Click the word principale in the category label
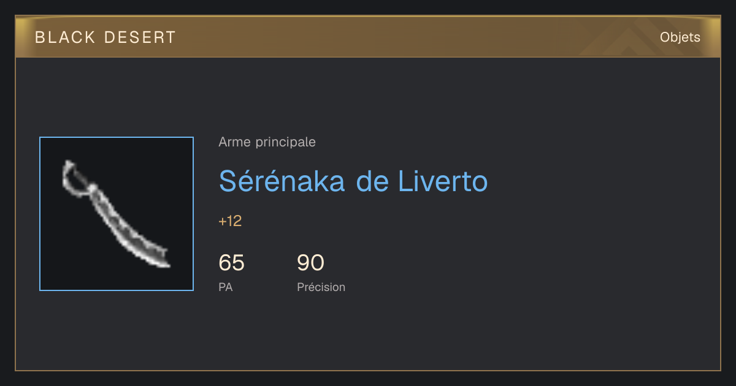The width and height of the screenshot is (736, 386). (x=286, y=142)
